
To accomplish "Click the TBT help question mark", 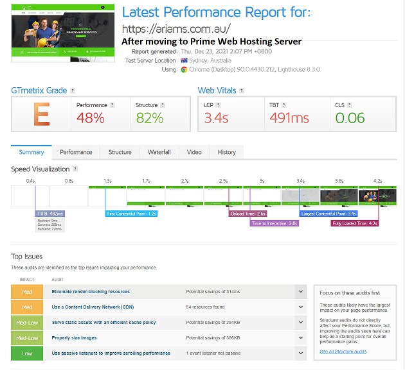I will click(284, 105).
